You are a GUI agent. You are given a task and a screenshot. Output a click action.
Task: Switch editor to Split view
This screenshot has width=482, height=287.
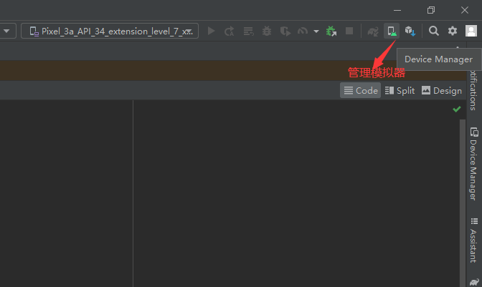pos(400,90)
